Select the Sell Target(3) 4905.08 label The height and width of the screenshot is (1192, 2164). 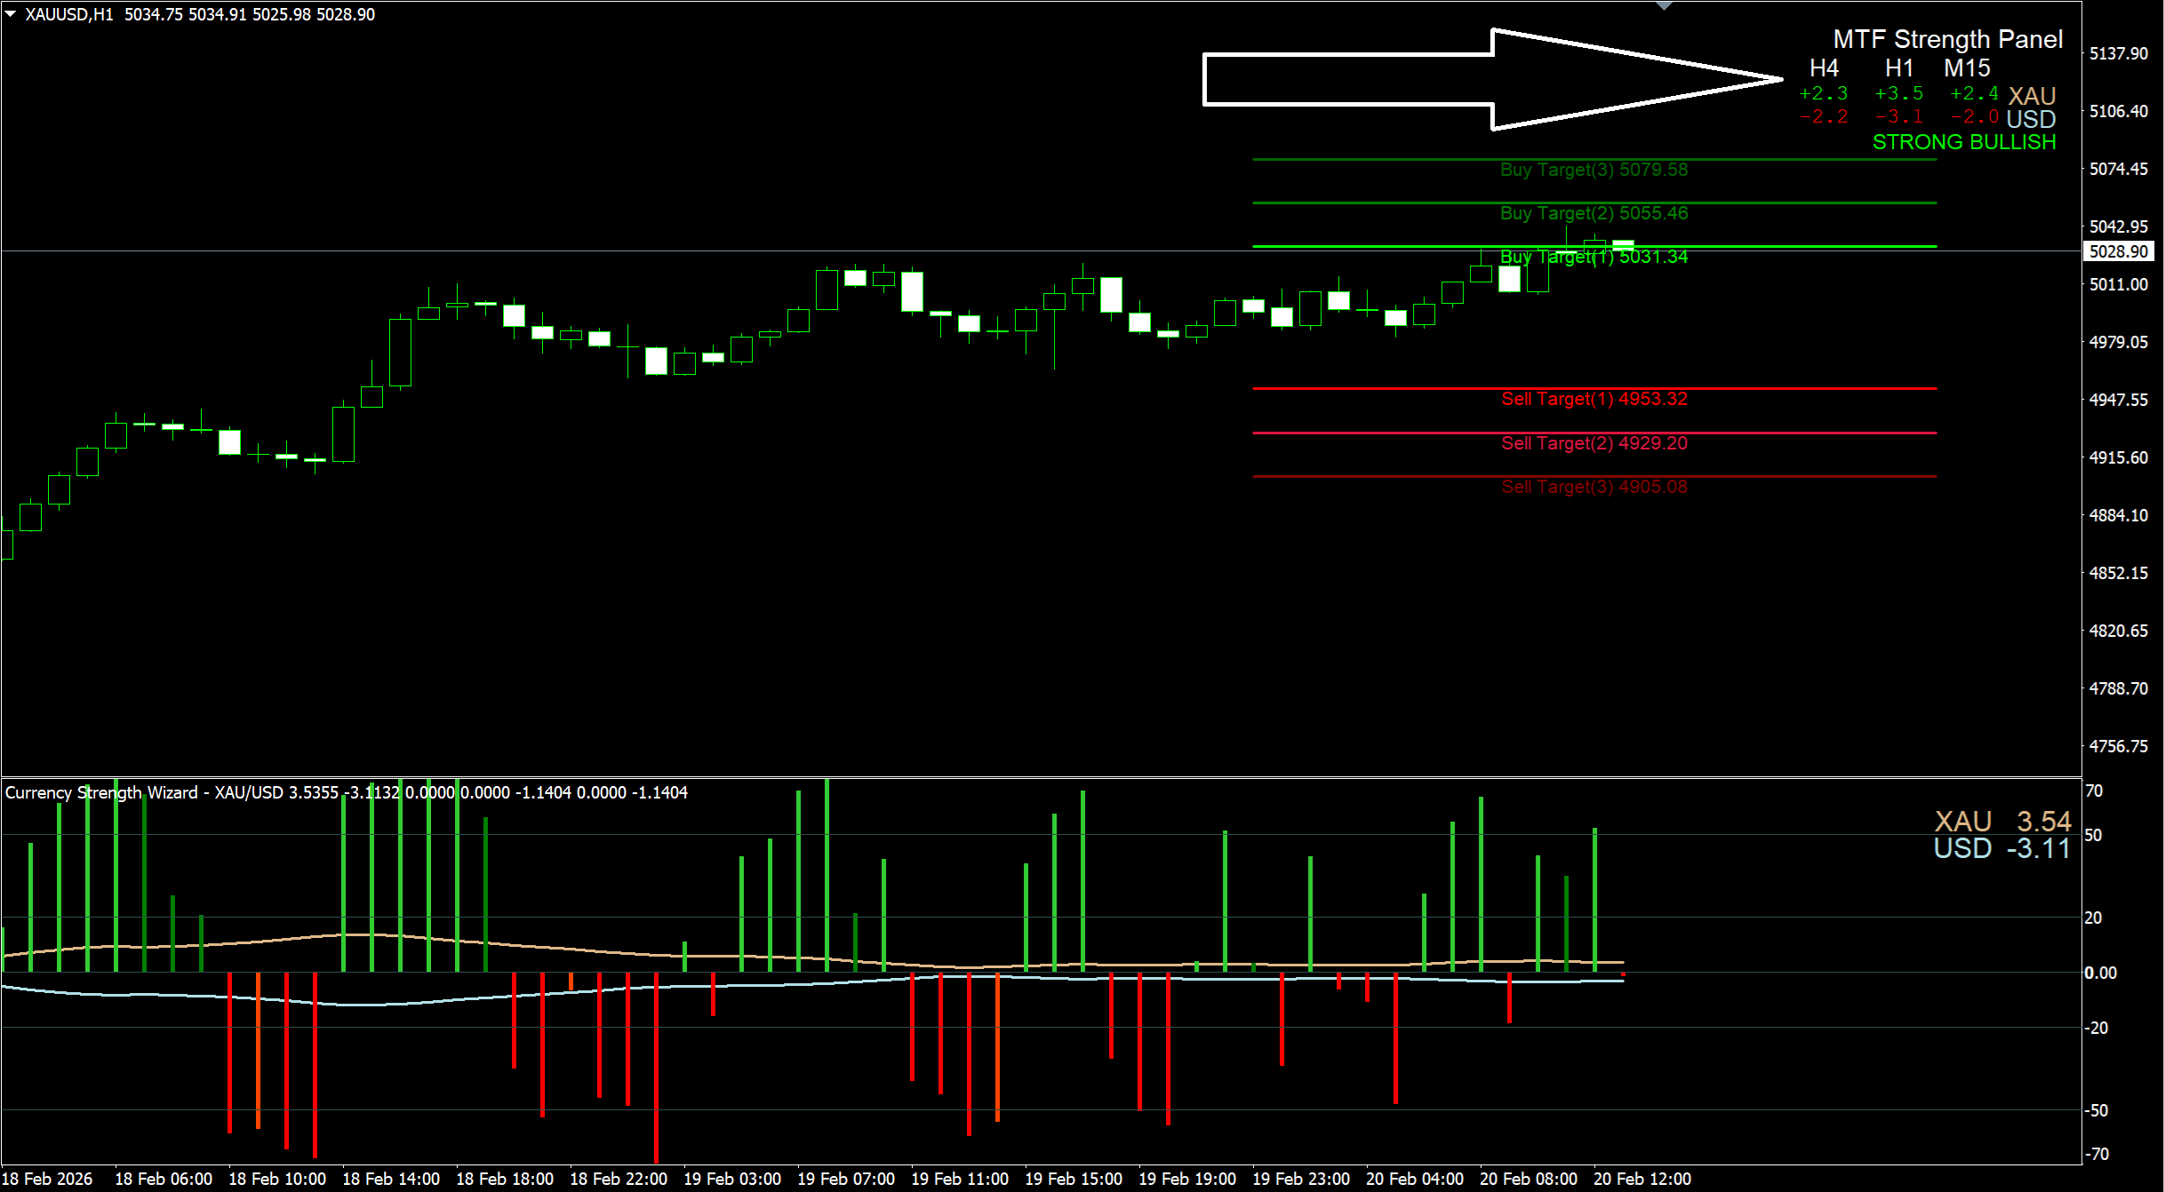1593,487
